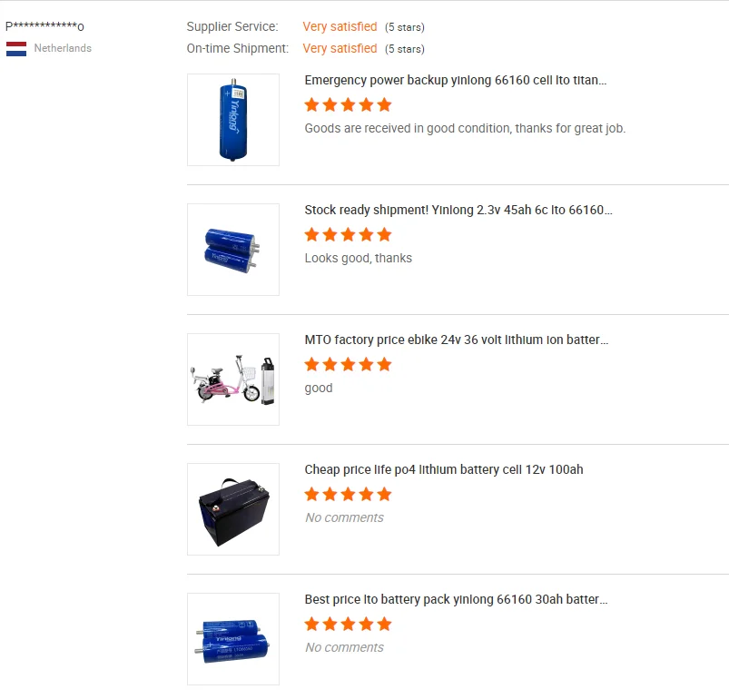This screenshot has height=699, width=729.
Task: Open the two stacked Yinlong cells thumbnail
Action: tap(233, 250)
